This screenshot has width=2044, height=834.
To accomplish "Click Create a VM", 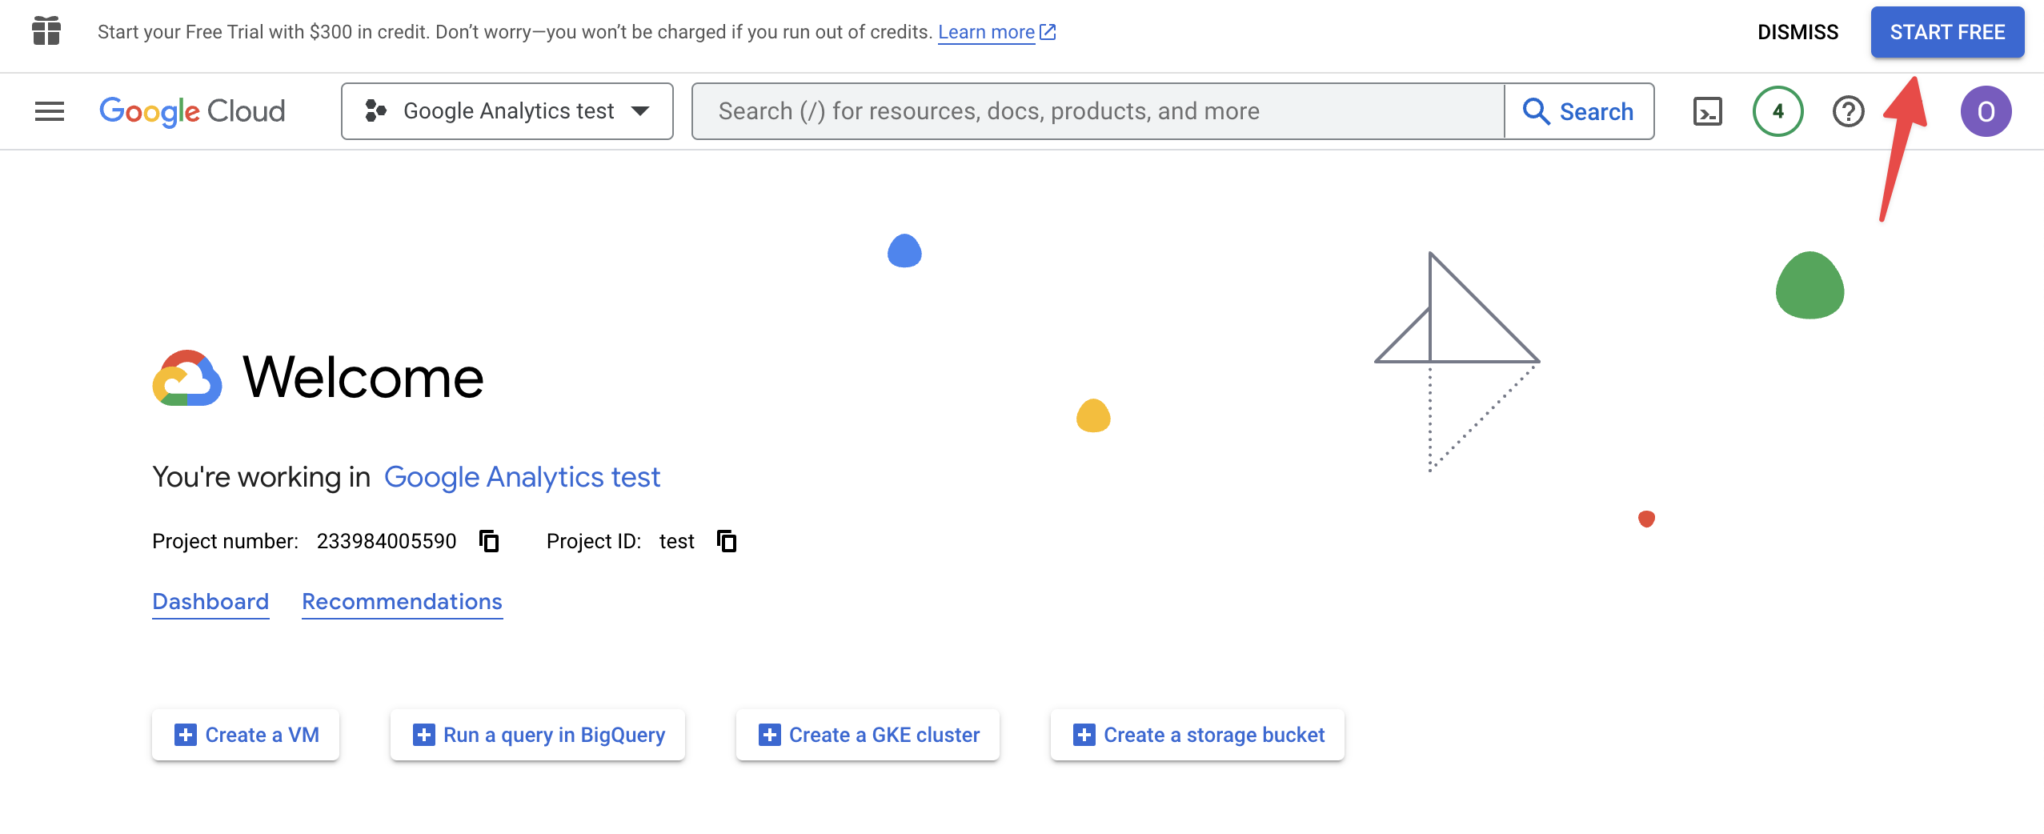I will point(246,735).
